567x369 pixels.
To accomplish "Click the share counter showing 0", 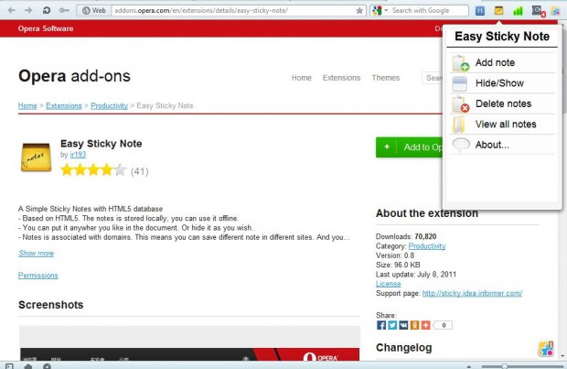I will coord(443,325).
